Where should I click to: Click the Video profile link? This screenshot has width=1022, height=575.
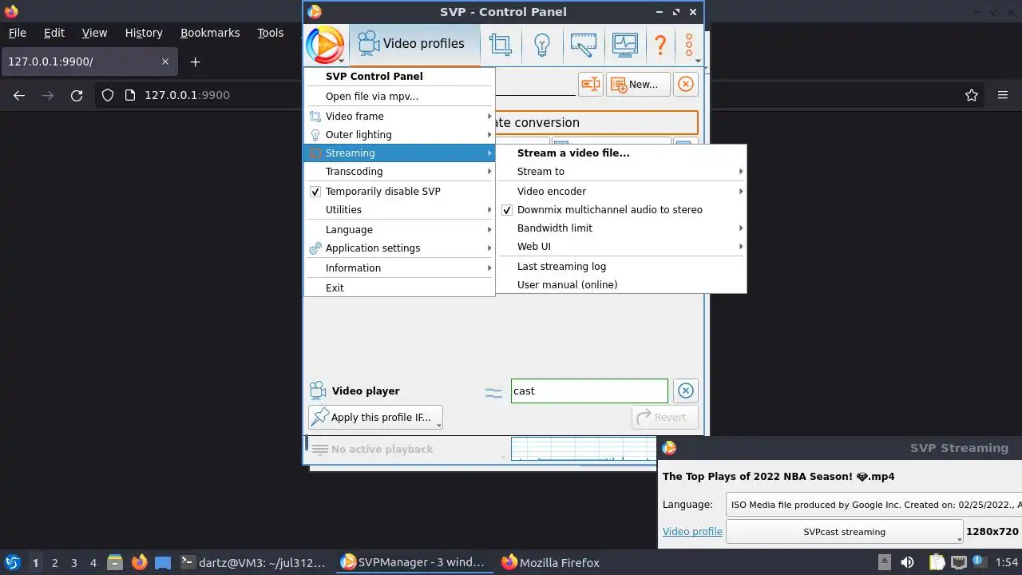pyautogui.click(x=692, y=531)
